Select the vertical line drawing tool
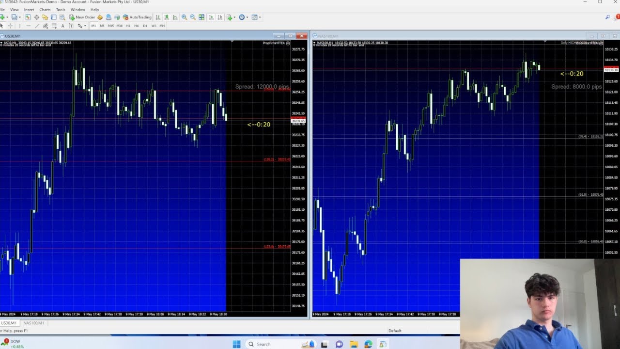Viewport: 620px width, 349px height. [x=20, y=26]
